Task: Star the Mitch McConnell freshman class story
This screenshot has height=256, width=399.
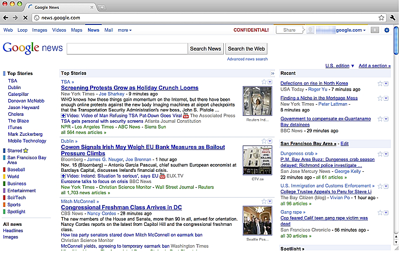Action: point(264,201)
